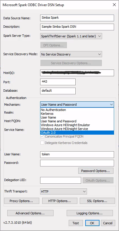Screen dimensions: 119x231
Task: Expand Service Discovery Mode combo box
Action: point(71,54)
